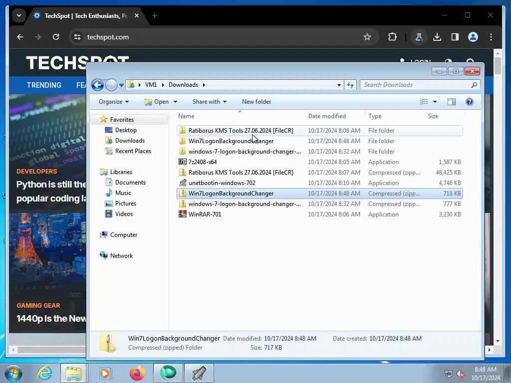The width and height of the screenshot is (511, 383).
Task: Open Explorer's recent locations dropdown arrow
Action: point(121,85)
